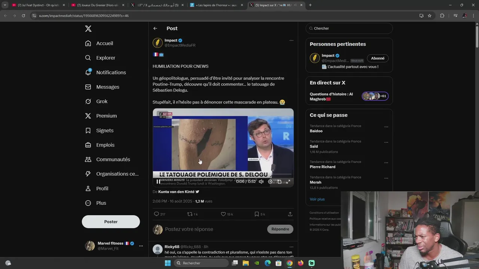Switch to Jul Feat Dystinct YouTube tab

tap(38, 5)
